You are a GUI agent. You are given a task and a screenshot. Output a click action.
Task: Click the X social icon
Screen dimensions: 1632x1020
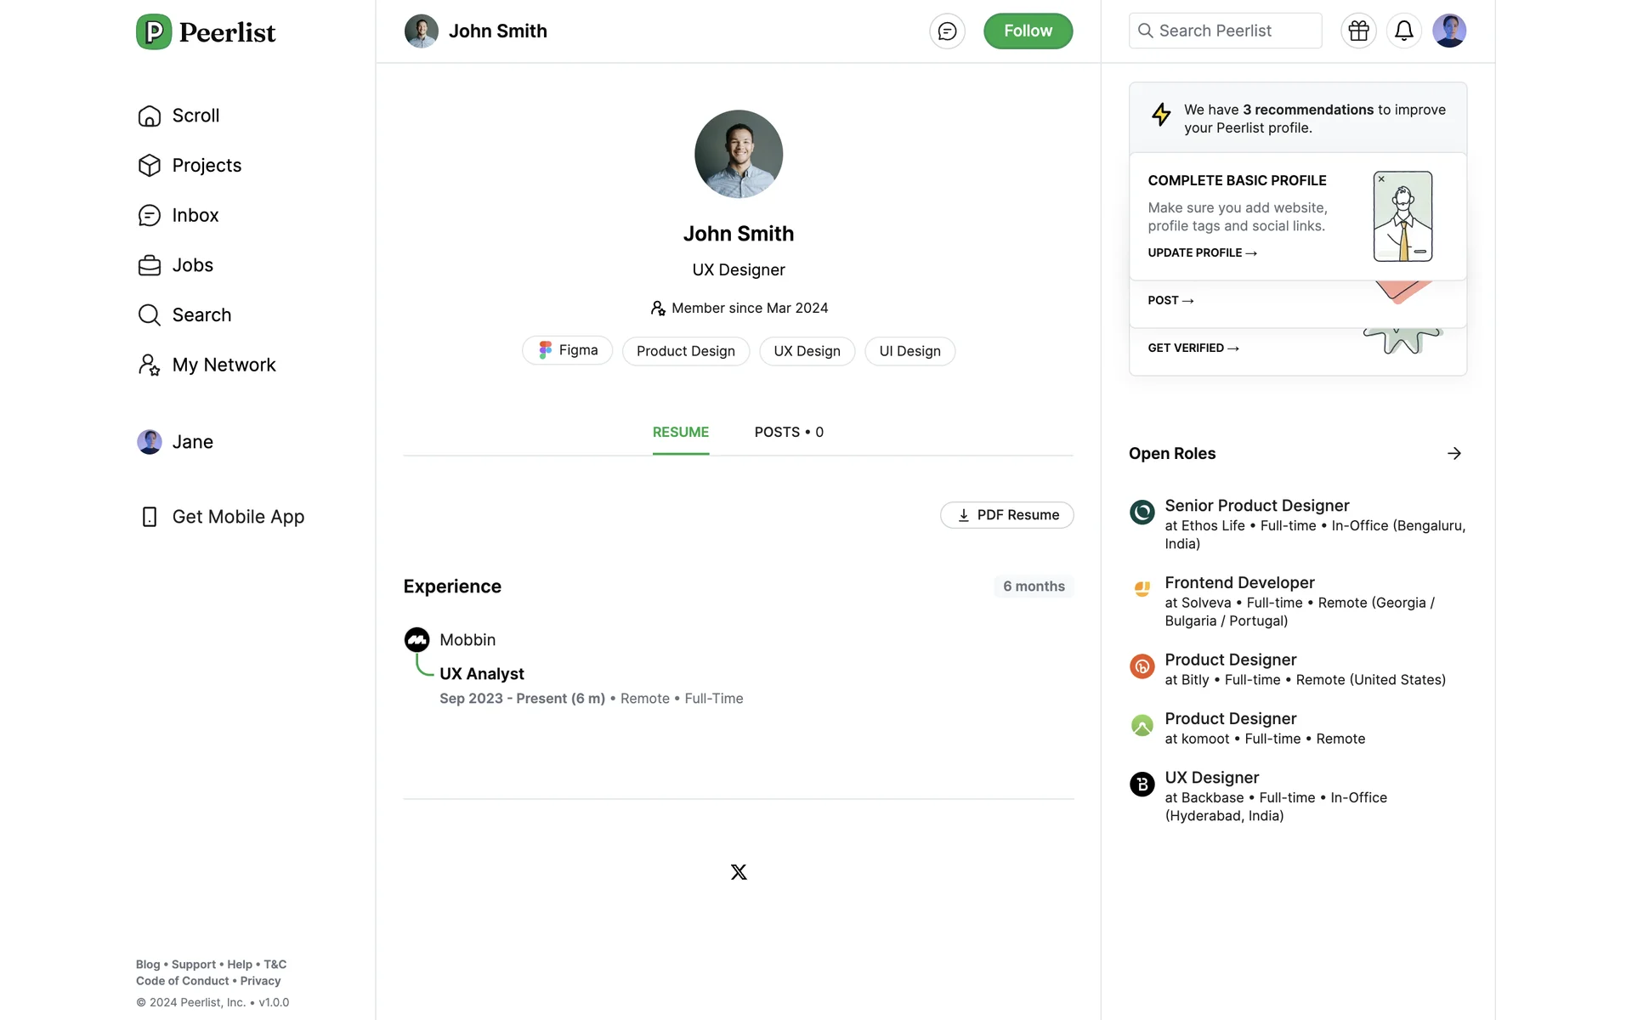click(739, 872)
